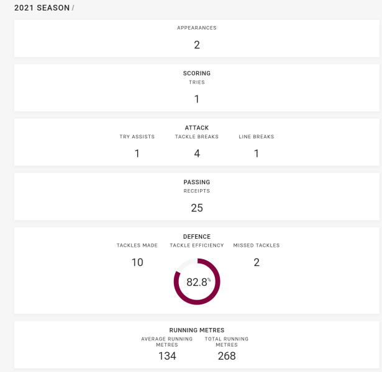
Task: Click the Tackles Made value 10
Action: [x=137, y=262]
